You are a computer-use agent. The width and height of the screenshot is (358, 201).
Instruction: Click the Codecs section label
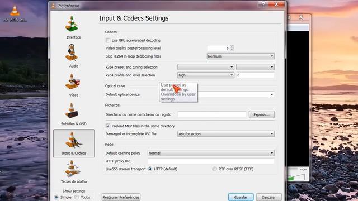[111, 32]
